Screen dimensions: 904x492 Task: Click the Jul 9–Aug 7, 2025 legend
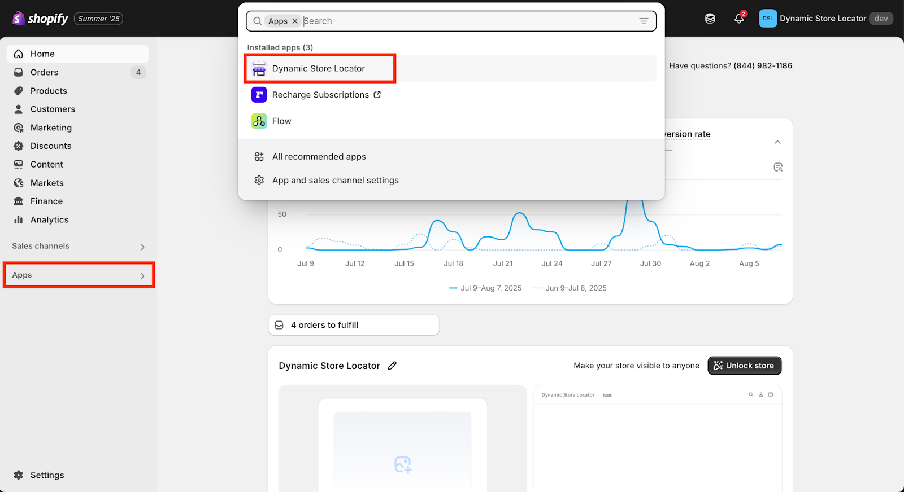click(485, 288)
